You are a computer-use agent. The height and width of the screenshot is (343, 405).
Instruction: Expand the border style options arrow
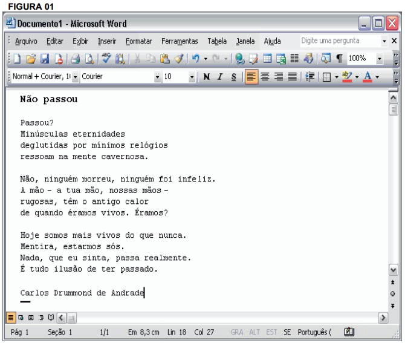[337, 77]
